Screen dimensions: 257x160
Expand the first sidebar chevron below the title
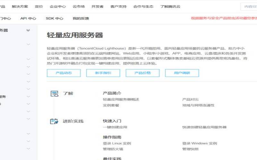[x=28, y=44]
